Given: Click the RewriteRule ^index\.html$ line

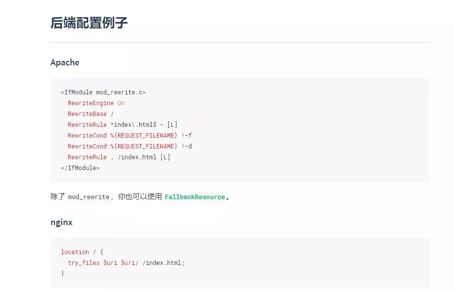Looking at the screenshot, I should coord(122,125).
